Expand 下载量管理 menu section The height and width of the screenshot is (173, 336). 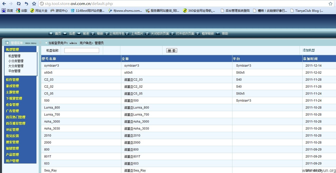pyautogui.click(x=20, y=98)
